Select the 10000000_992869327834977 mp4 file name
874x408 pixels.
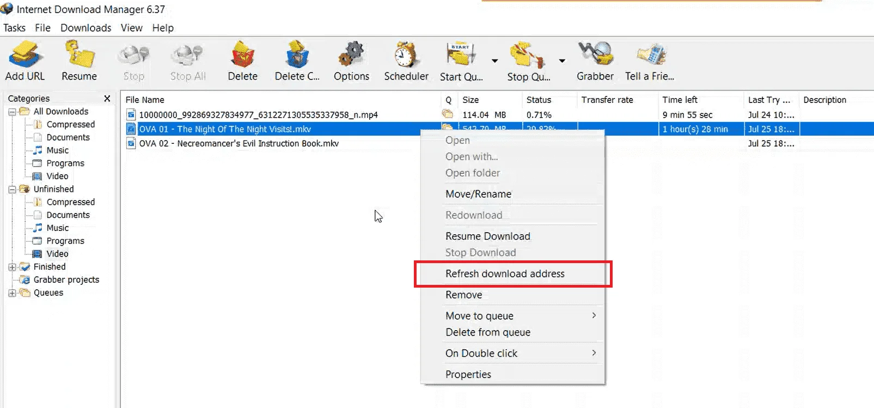point(258,115)
